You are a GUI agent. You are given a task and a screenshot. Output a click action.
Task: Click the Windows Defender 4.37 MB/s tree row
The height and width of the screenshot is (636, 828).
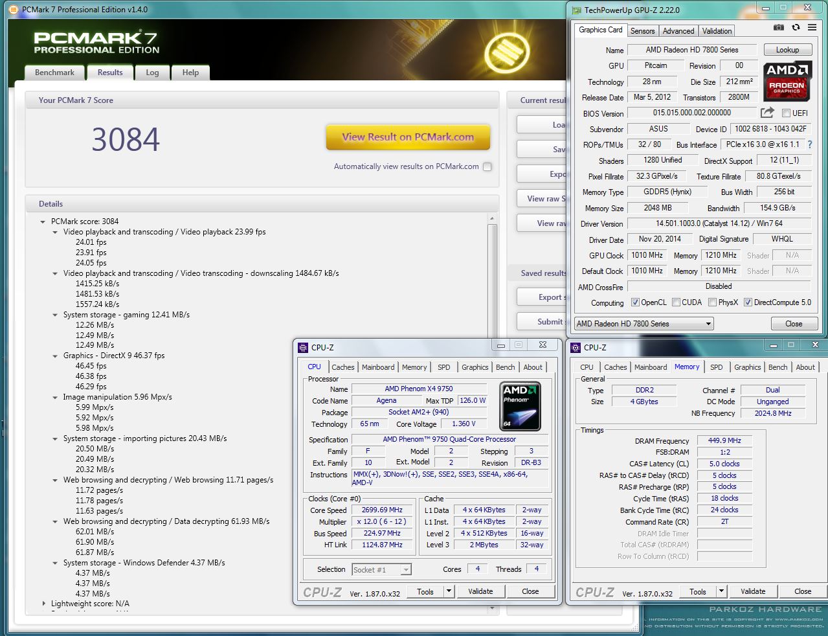[x=144, y=563]
